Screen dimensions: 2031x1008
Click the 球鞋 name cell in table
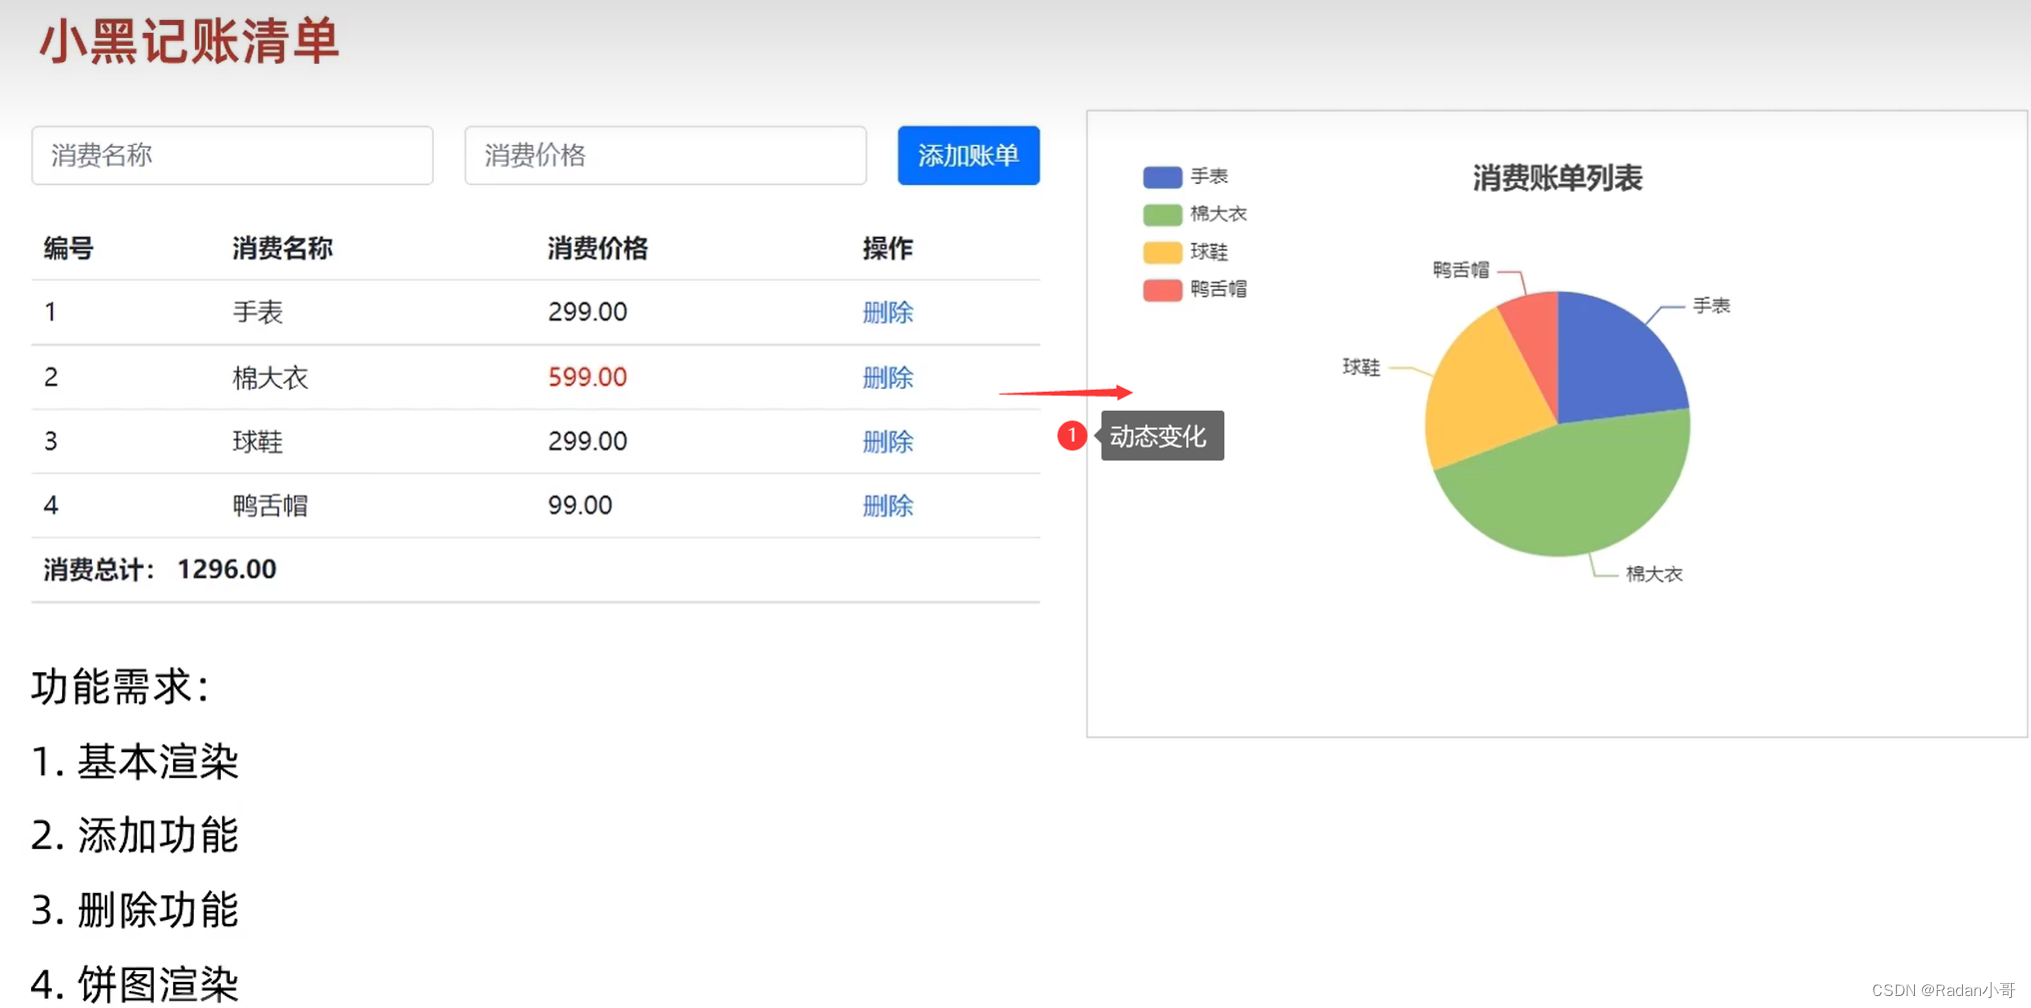point(258,442)
